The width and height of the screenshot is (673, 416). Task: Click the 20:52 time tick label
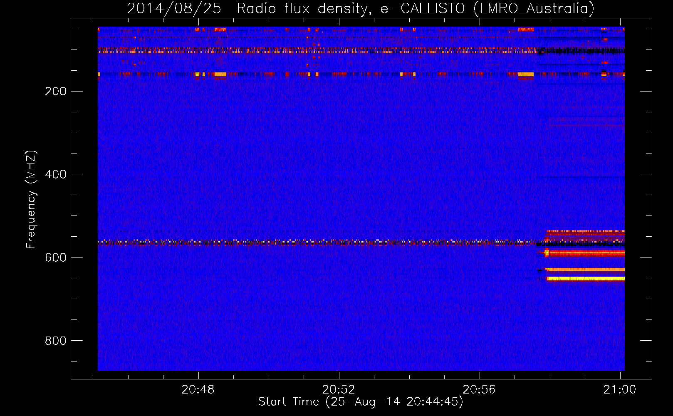339,389
